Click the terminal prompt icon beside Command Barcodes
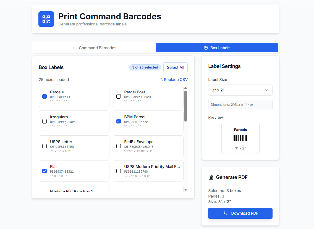Image resolution: width=314 pixels, height=229 pixels. [74, 48]
